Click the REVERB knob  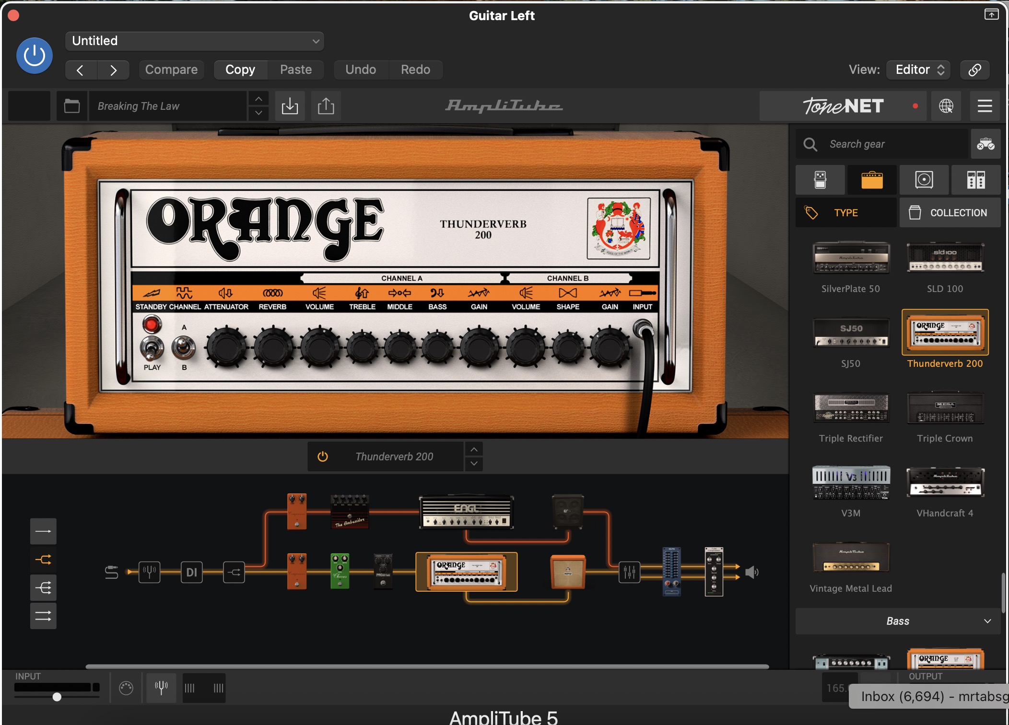pyautogui.click(x=273, y=347)
